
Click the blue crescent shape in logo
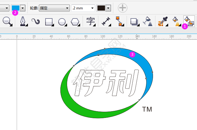coord(142,59)
